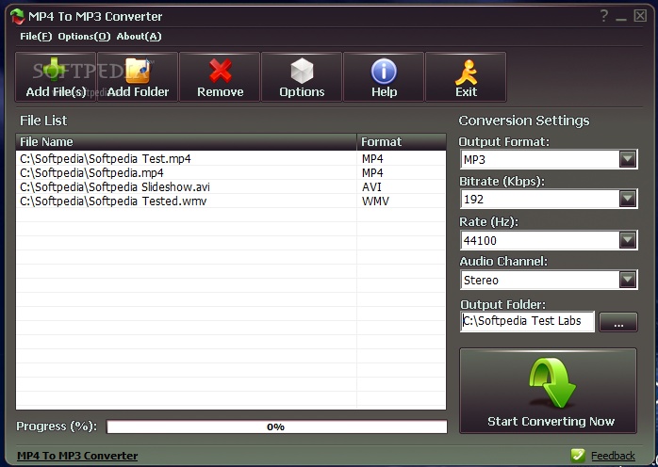Browse output folder with the ... button
This screenshot has height=467, width=658.
tap(618, 322)
